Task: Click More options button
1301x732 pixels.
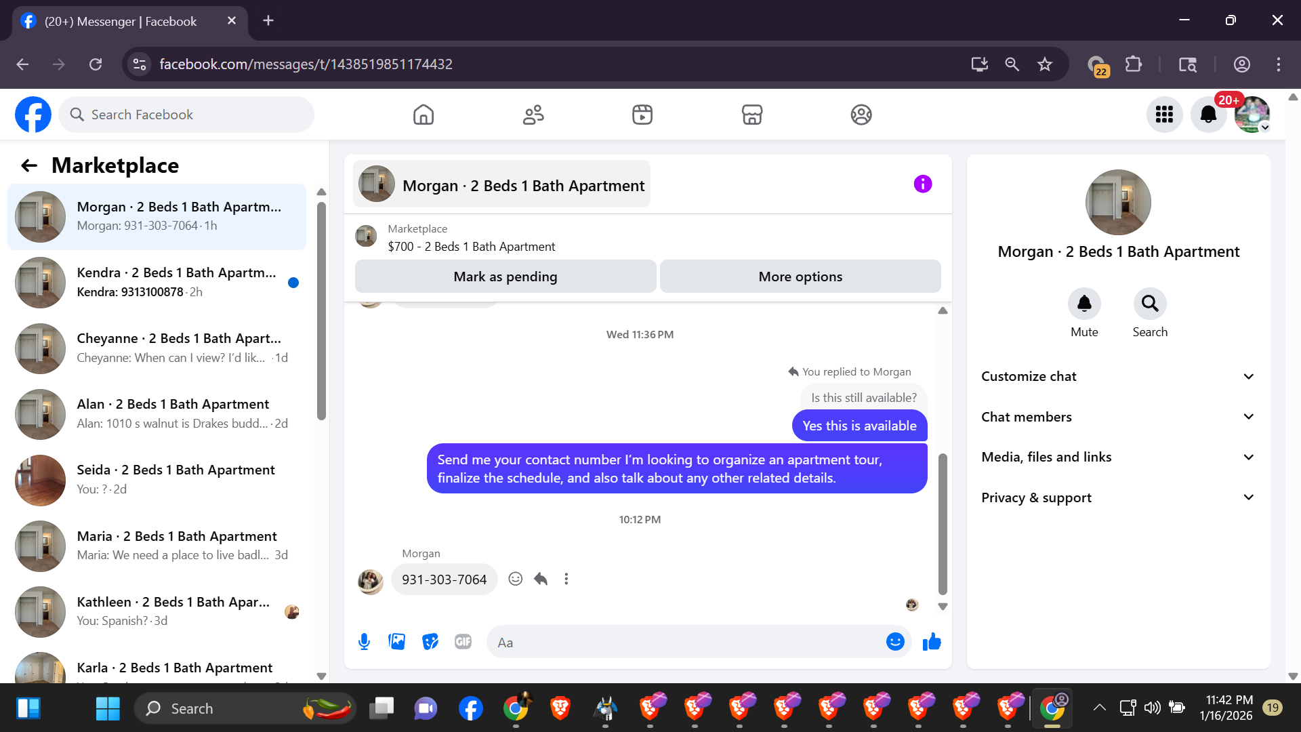Action: pyautogui.click(x=800, y=277)
